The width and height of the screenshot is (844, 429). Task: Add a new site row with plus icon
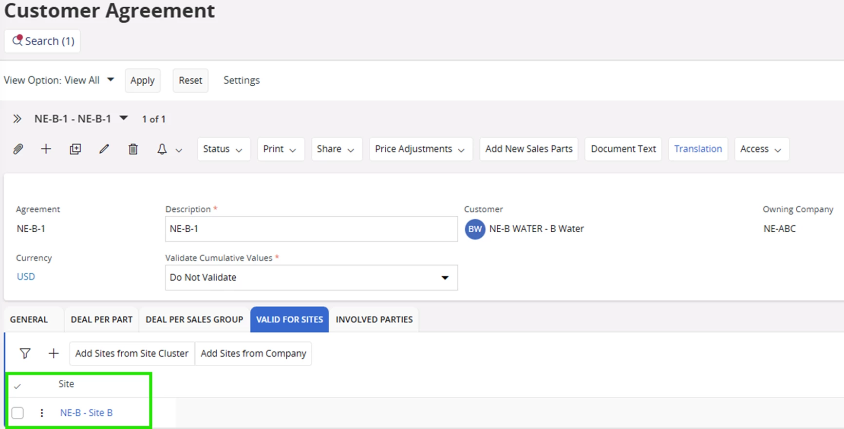point(54,354)
